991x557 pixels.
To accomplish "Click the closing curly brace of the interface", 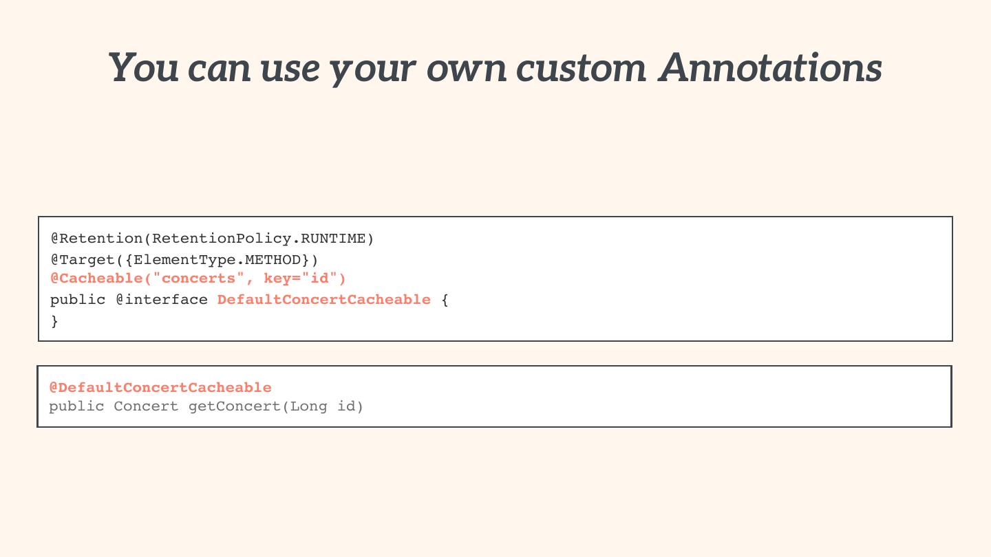I will pyautogui.click(x=54, y=320).
